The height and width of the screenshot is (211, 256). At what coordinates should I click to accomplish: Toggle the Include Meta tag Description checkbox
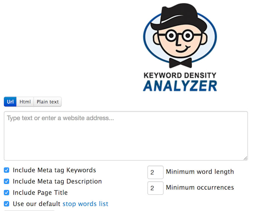tap(7, 182)
